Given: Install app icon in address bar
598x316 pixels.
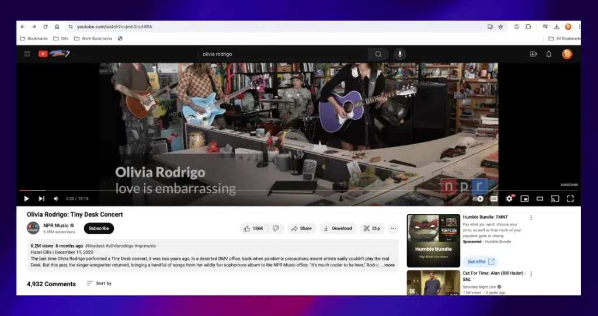Looking at the screenshot, I should [490, 27].
